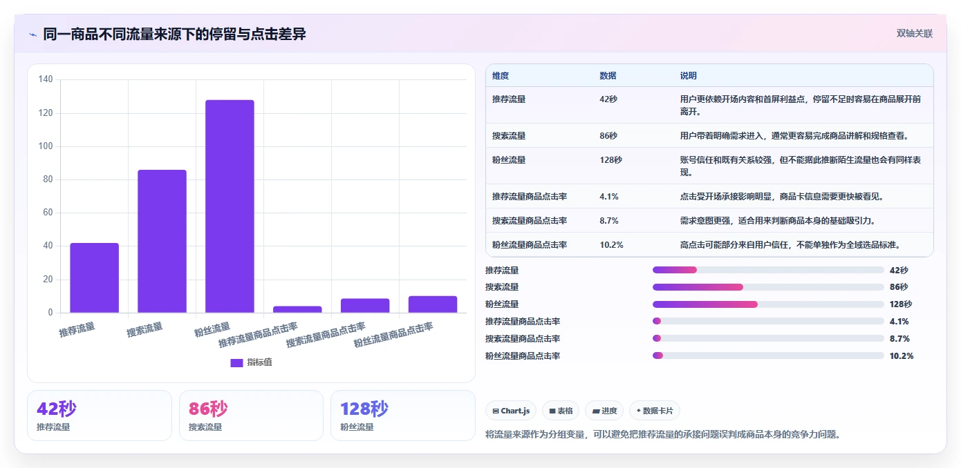Click the 粉丝流量商品点击率 bar in the chart
The width and height of the screenshot is (961, 468).
[x=433, y=304]
